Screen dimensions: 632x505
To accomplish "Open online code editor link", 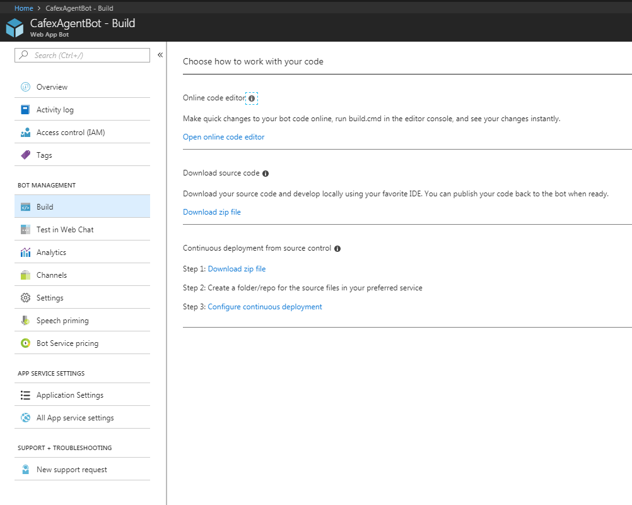I will 223,137.
